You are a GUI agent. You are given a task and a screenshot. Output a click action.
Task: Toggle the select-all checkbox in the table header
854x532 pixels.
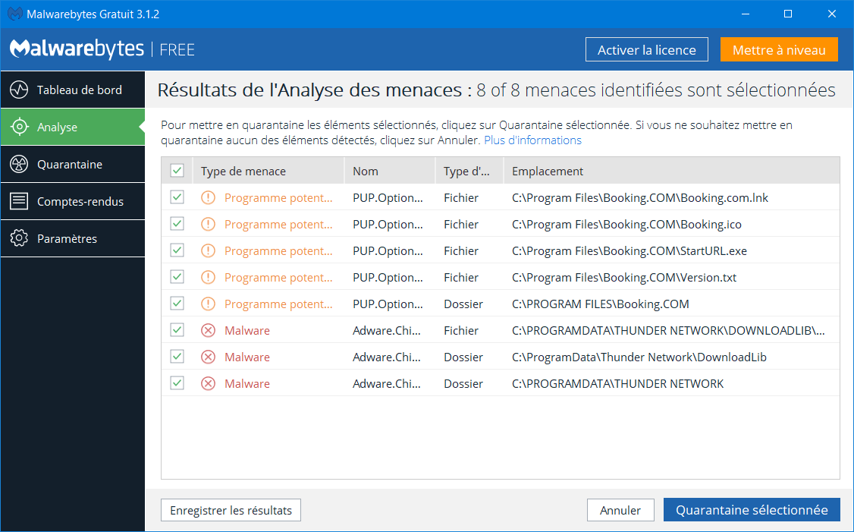click(177, 171)
